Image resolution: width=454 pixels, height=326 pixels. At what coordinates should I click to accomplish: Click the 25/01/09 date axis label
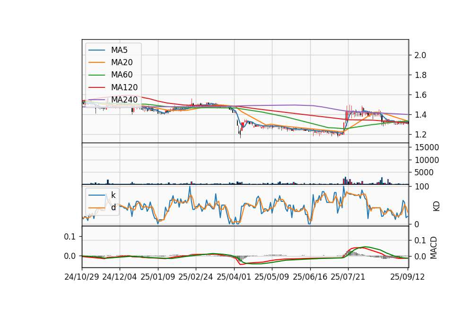[x=158, y=277]
